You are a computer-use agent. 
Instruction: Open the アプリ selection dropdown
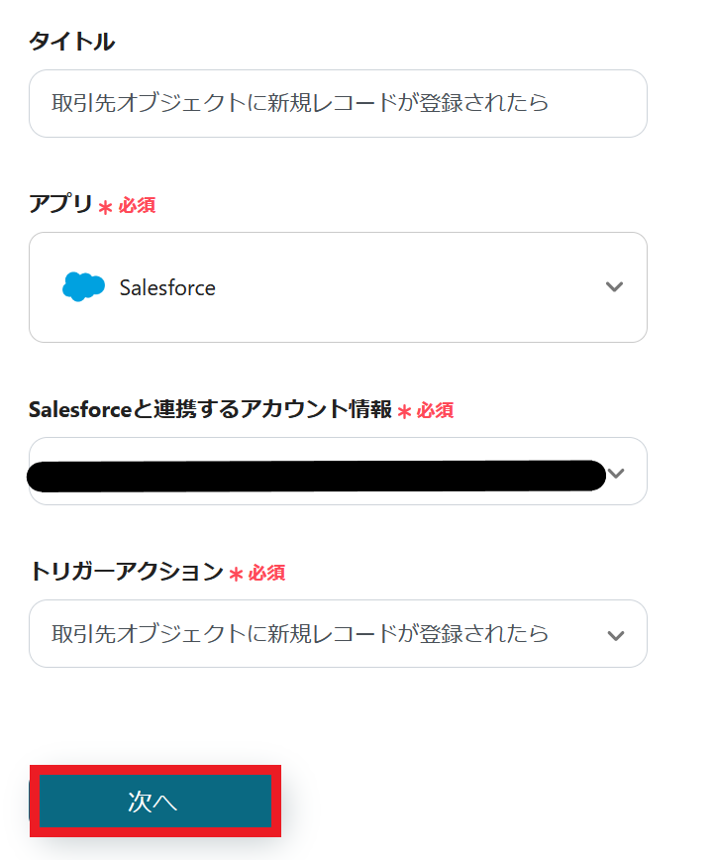pos(337,287)
